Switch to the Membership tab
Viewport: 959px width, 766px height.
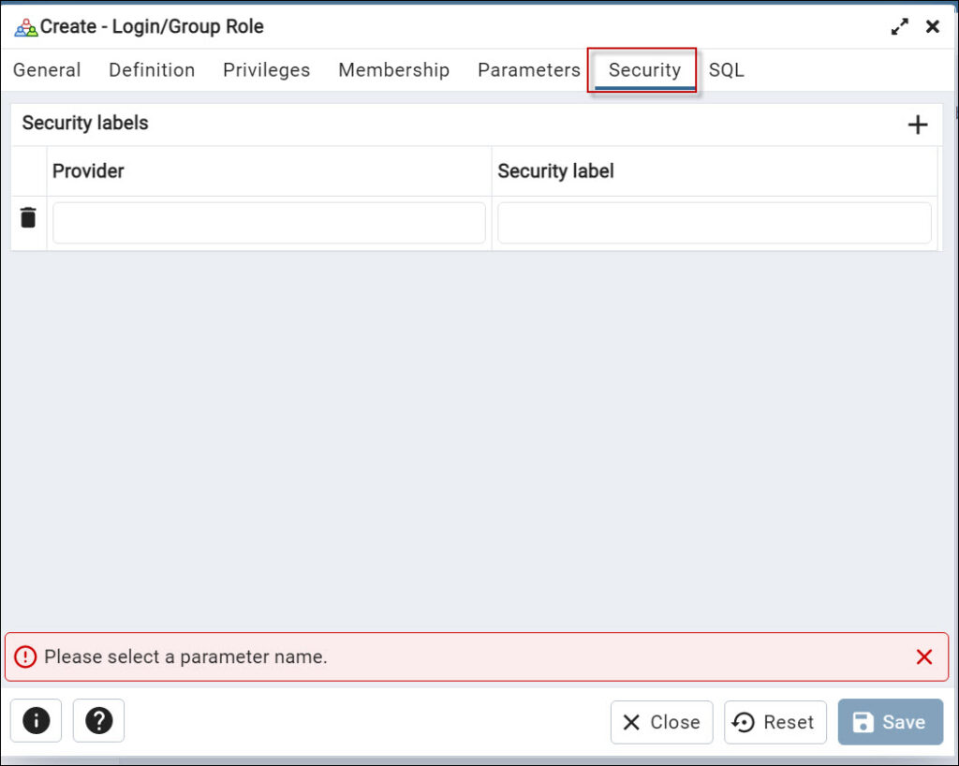[x=393, y=69]
